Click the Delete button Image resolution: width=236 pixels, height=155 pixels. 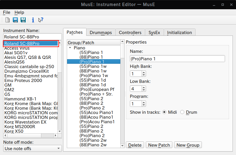[x=135, y=145]
